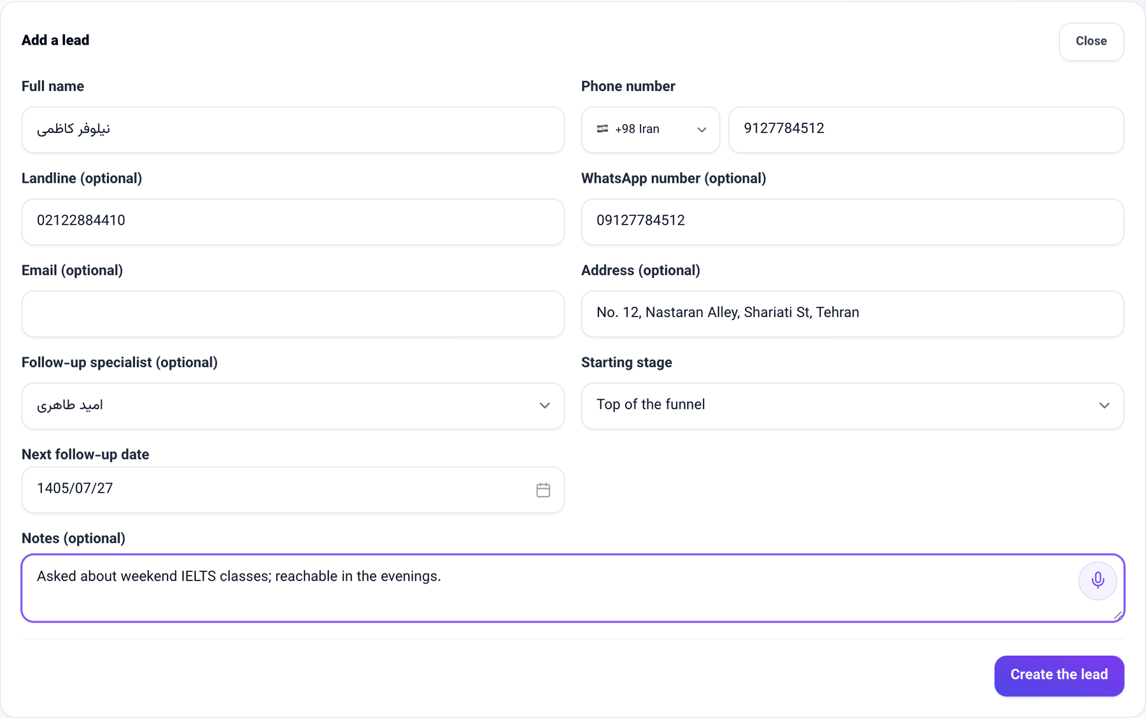Click the Landline (optional) label
Viewport: 1146px width, 718px height.
coord(81,179)
